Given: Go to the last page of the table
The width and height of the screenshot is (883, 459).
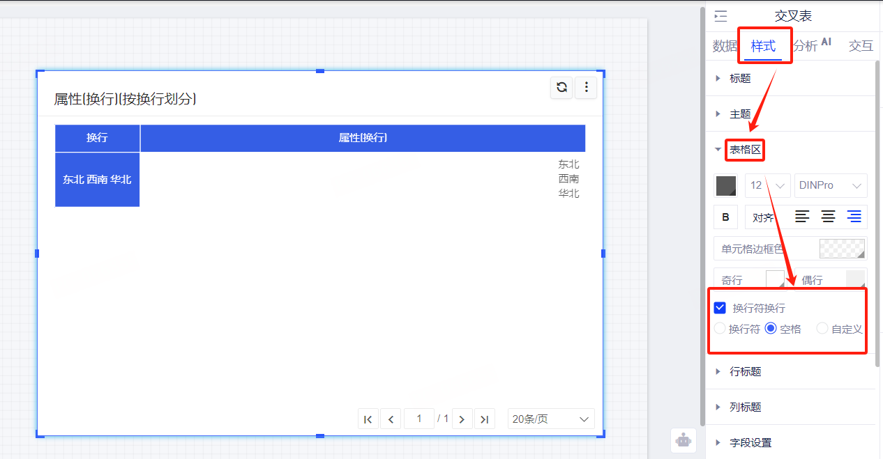Looking at the screenshot, I should [484, 419].
